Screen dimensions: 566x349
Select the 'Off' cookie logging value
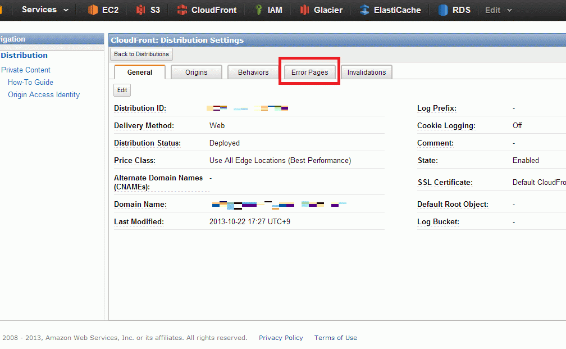tap(517, 125)
